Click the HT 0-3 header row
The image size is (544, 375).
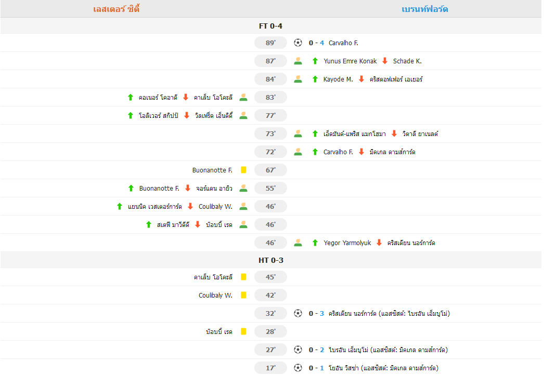(x=270, y=260)
